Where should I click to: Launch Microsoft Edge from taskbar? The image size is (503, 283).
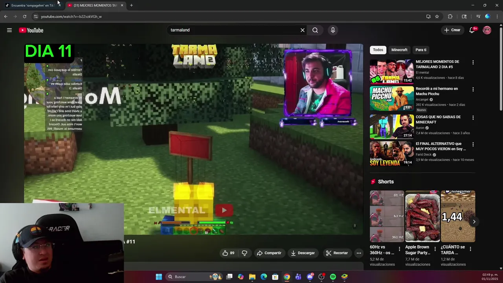(264, 277)
